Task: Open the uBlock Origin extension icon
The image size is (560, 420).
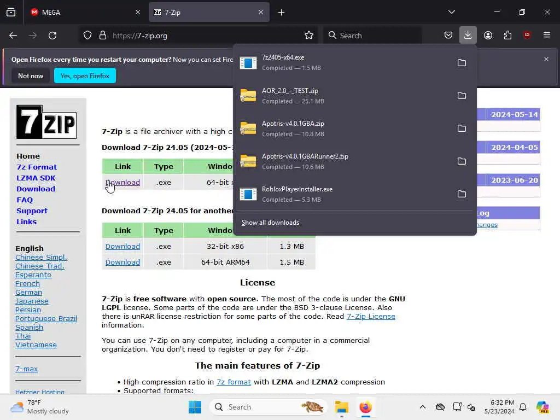Action: point(527,35)
